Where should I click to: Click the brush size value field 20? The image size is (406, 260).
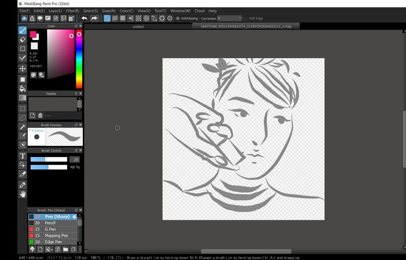(x=75, y=159)
